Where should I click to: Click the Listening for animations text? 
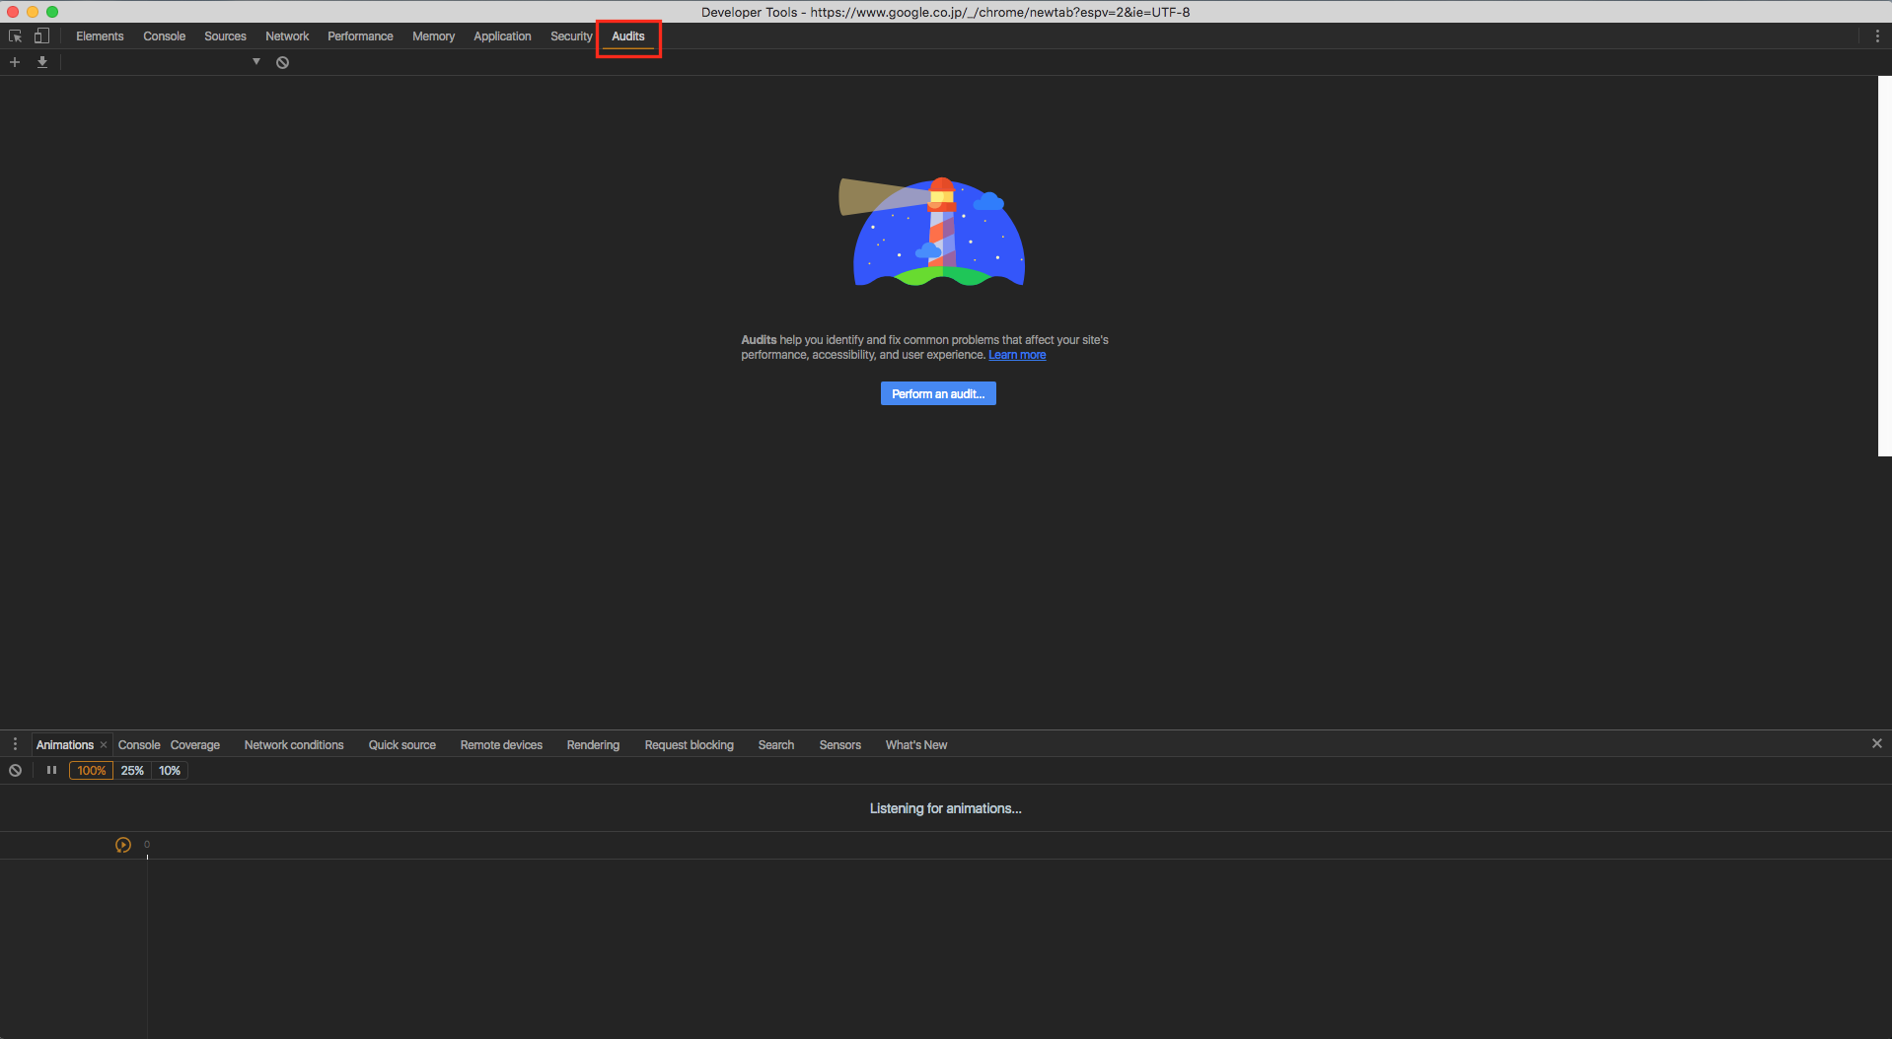945,808
